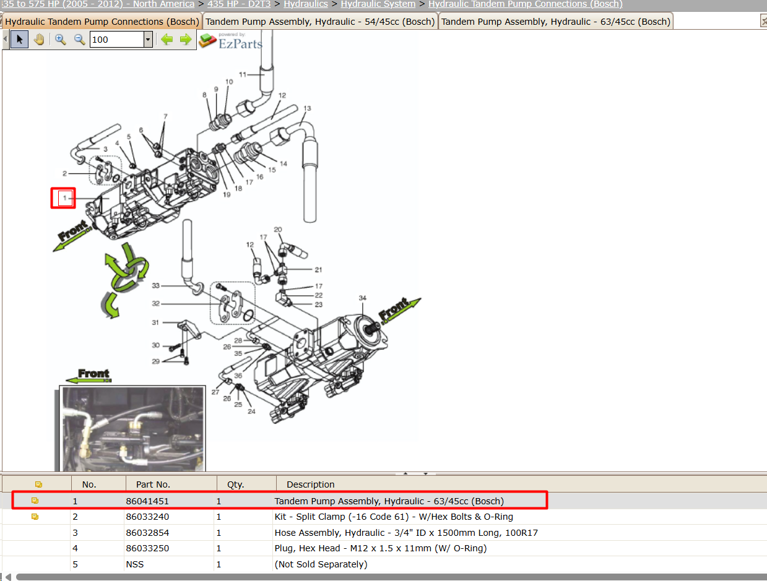The height and width of the screenshot is (581, 767).
Task: Select part number 86033250
Action: point(147,548)
